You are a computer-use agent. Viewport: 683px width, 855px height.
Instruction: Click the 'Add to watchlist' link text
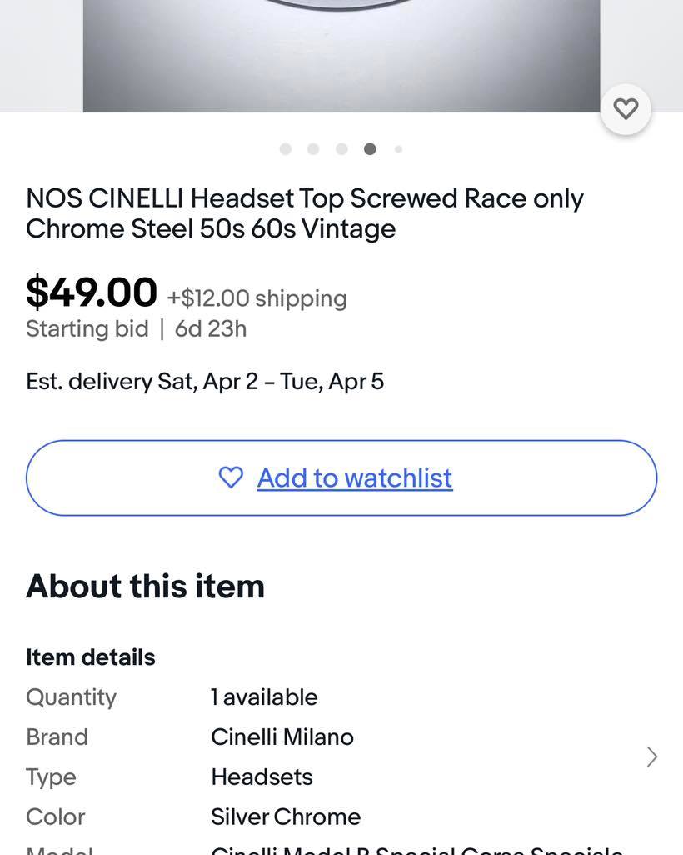pos(355,477)
